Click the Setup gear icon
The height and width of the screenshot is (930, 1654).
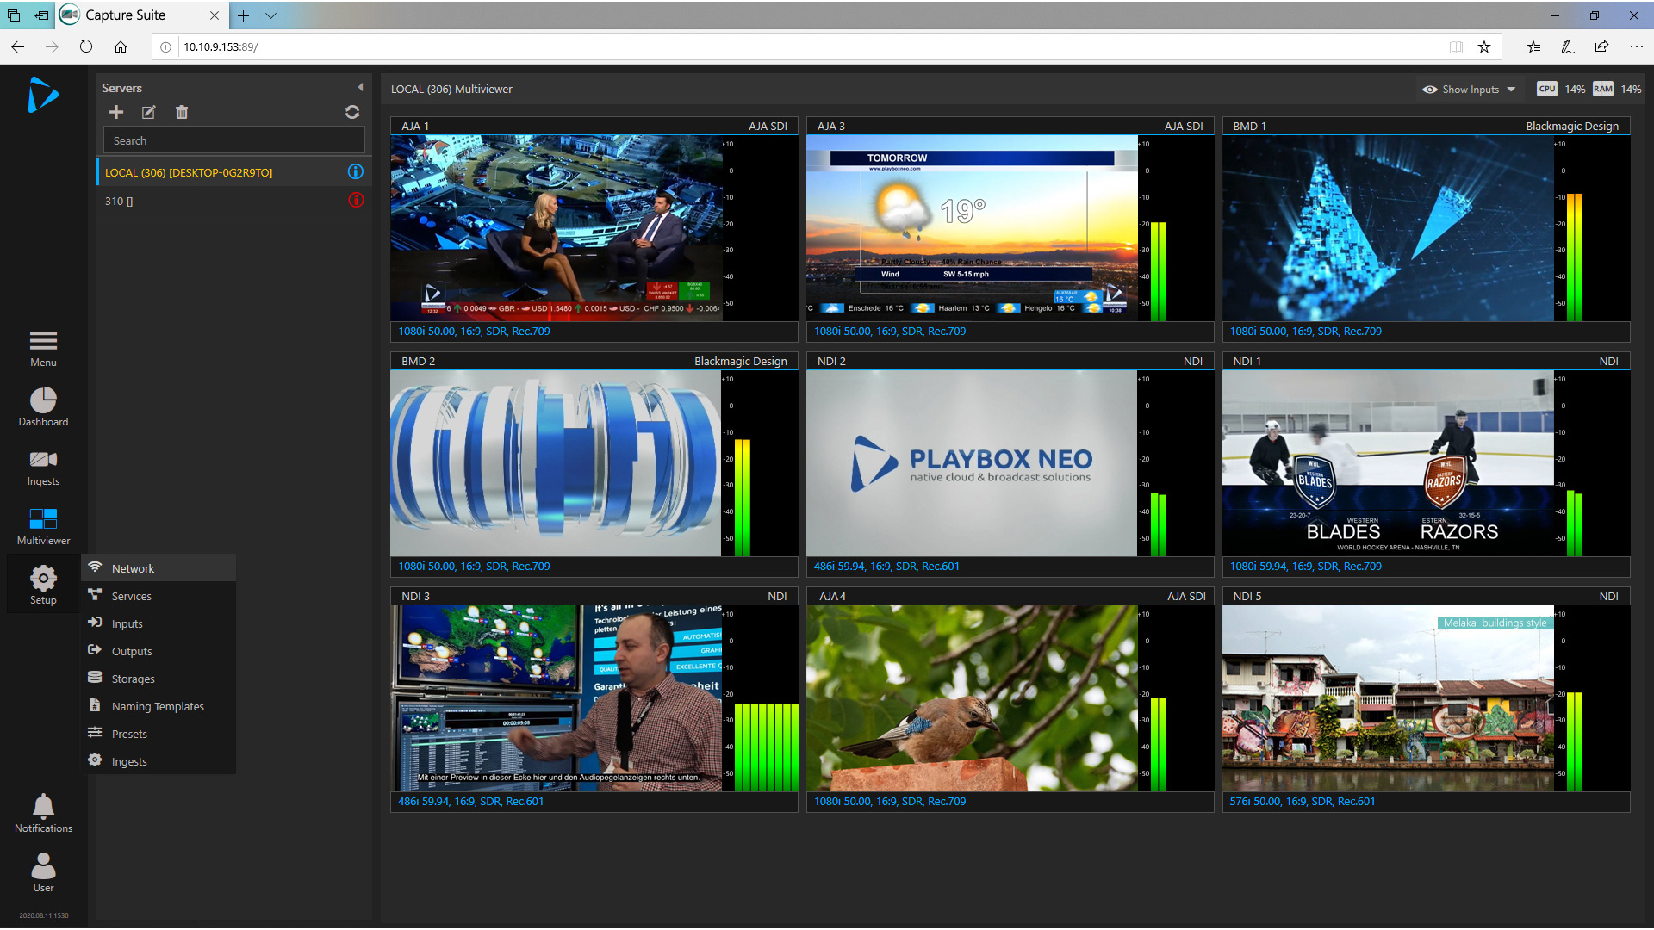click(42, 578)
